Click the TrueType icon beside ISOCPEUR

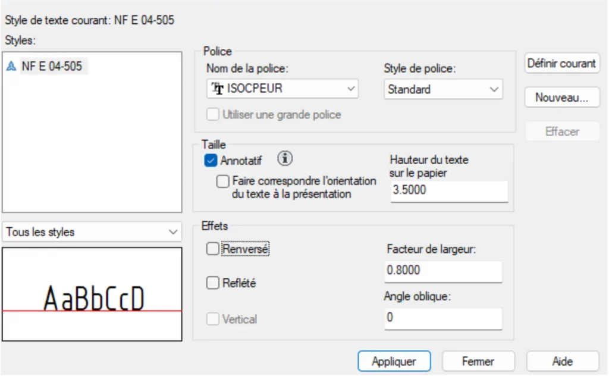point(218,89)
